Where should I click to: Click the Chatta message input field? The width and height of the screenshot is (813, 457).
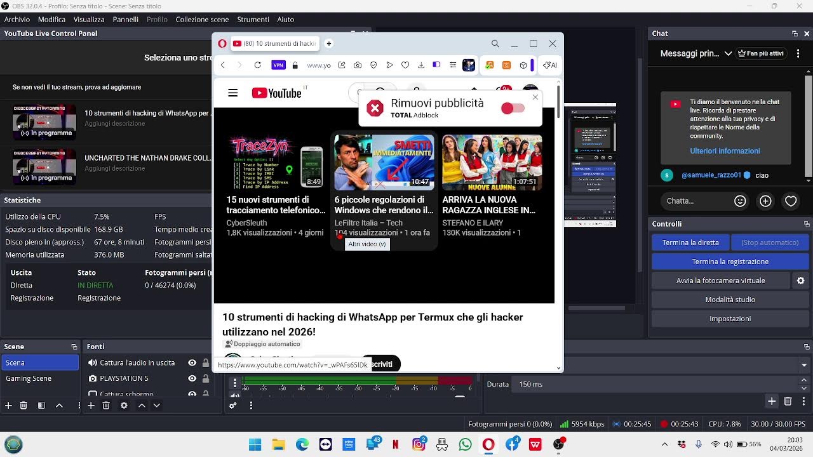(695, 201)
